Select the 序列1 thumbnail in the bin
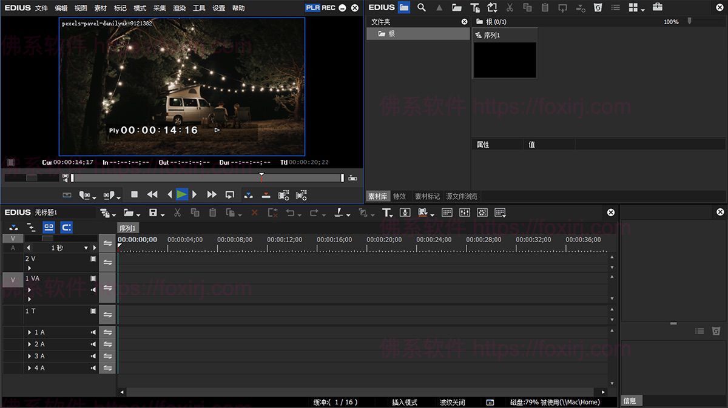 [505, 59]
